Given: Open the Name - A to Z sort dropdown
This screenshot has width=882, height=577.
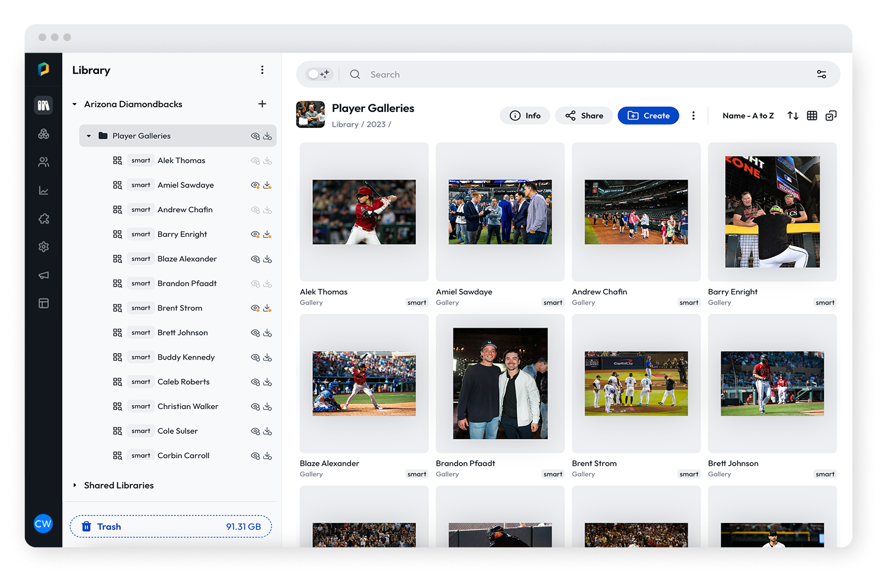Looking at the screenshot, I should [748, 116].
